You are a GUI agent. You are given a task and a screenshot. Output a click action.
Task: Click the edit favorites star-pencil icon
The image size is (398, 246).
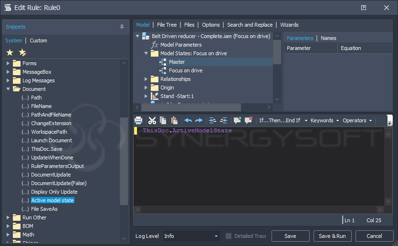pos(22,52)
